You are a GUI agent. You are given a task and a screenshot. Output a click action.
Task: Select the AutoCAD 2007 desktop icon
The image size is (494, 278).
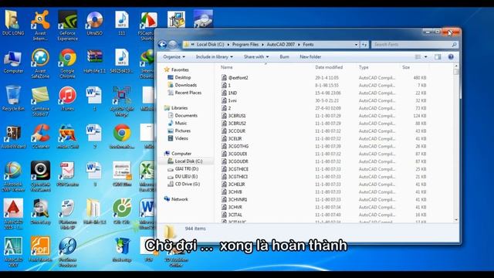[x=13, y=253]
